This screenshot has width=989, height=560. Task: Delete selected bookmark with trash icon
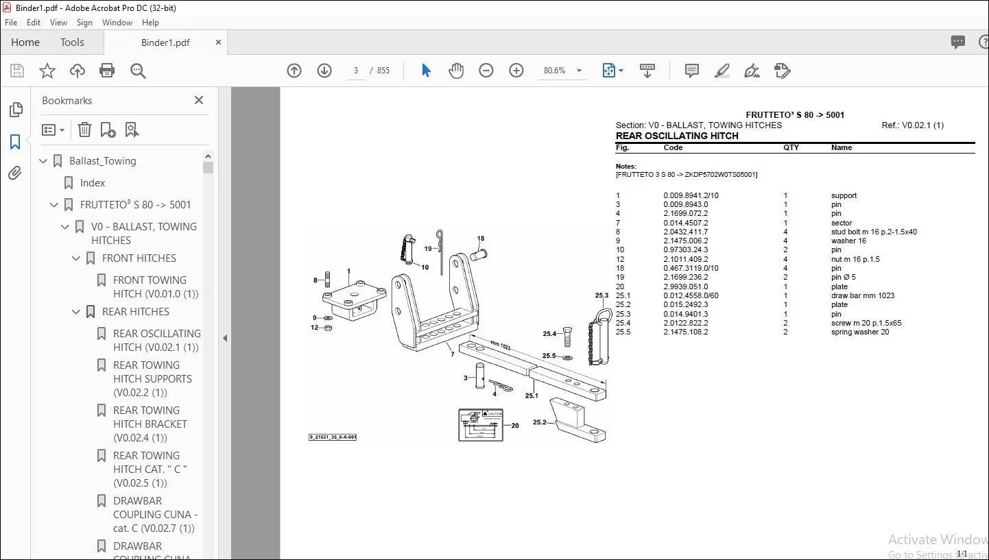coord(84,130)
